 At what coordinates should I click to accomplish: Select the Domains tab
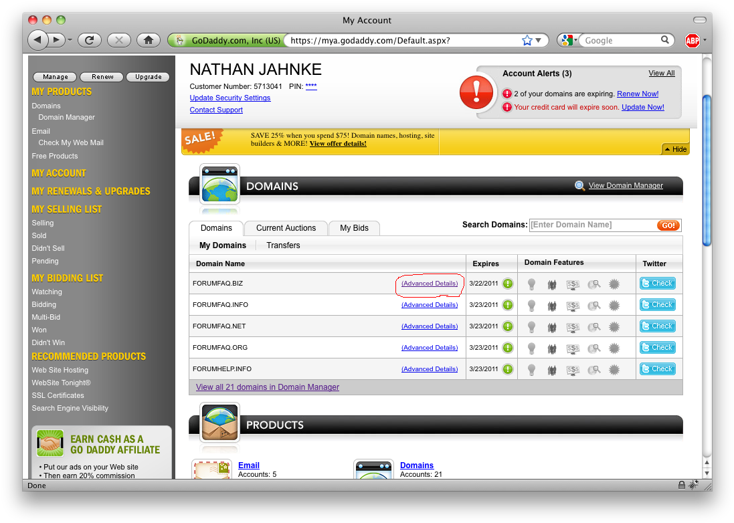[216, 228]
